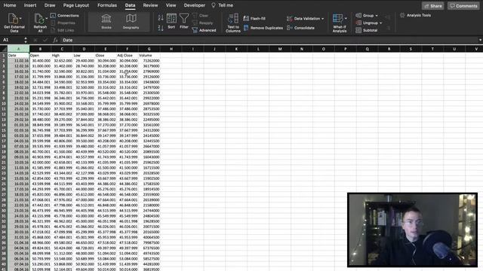Open Get External Data
Screen dimensions: 483x271
tap(14, 23)
